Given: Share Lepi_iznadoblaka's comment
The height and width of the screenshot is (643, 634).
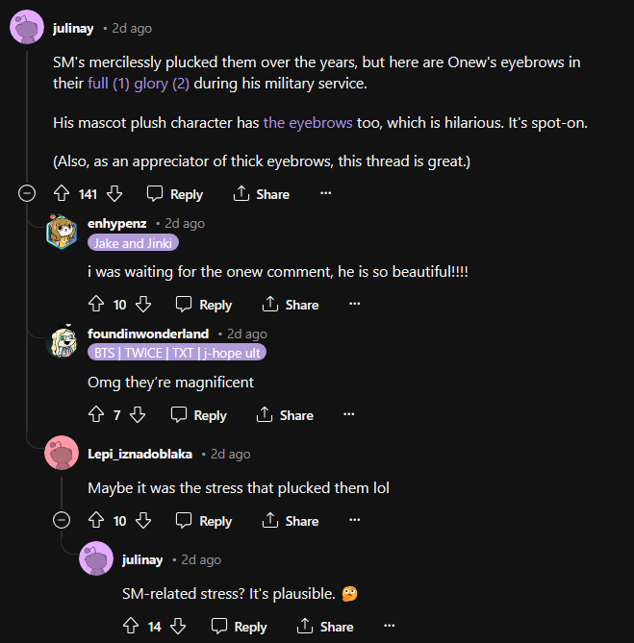Looking at the screenshot, I should (x=290, y=521).
